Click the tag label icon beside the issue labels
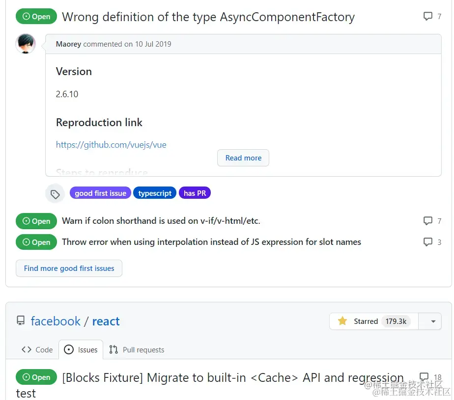Image resolution: width=454 pixels, height=400 pixels. (x=55, y=194)
